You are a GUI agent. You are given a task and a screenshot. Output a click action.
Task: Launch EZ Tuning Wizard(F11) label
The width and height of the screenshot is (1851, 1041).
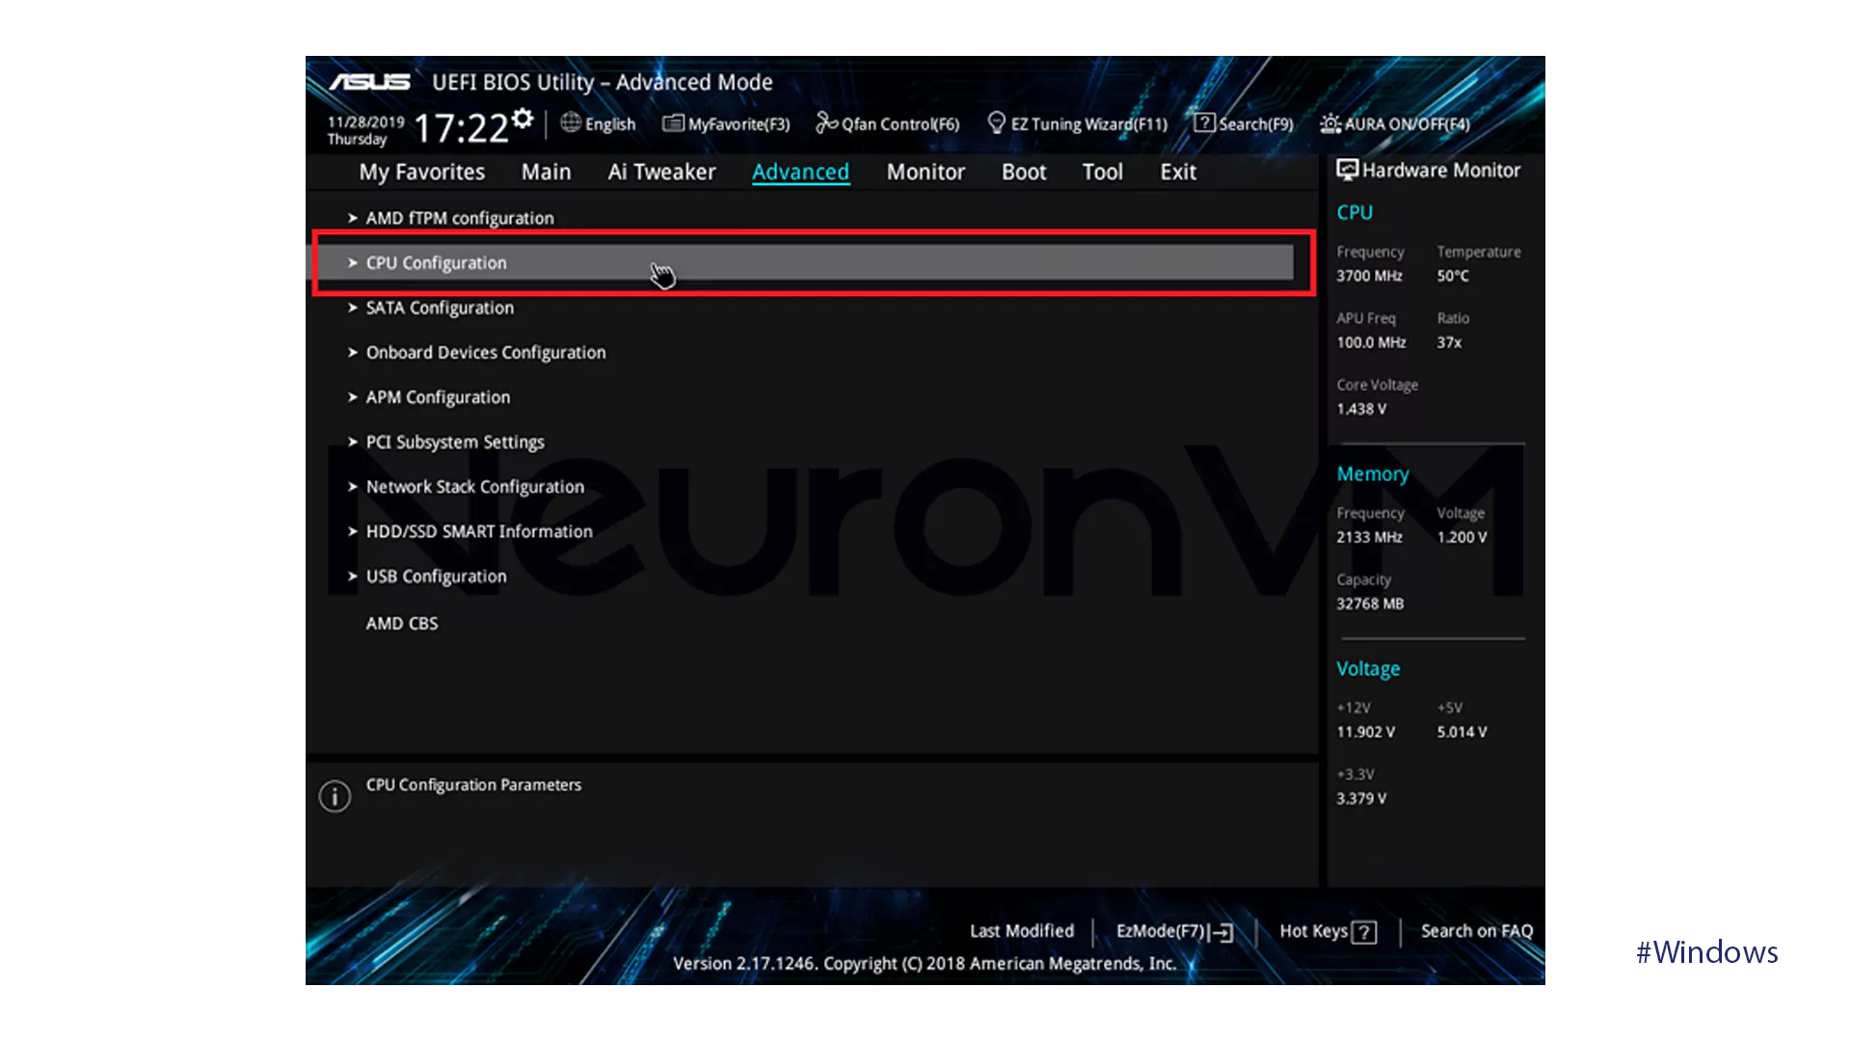1089,124
